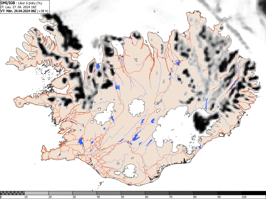266x199 pixels.
Task: Click the 50–60 legend swatch
Action: tap(133, 193)
